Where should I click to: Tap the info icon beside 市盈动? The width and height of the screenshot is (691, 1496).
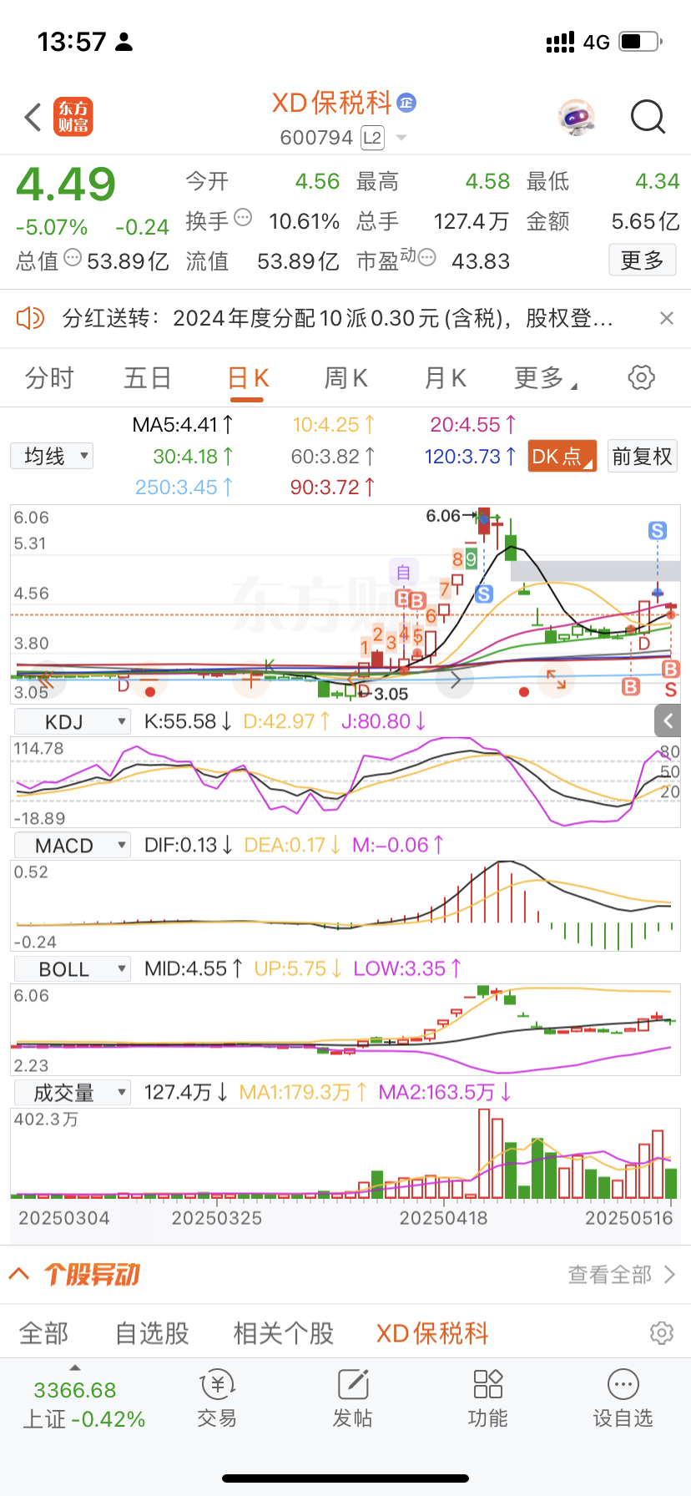(x=426, y=257)
